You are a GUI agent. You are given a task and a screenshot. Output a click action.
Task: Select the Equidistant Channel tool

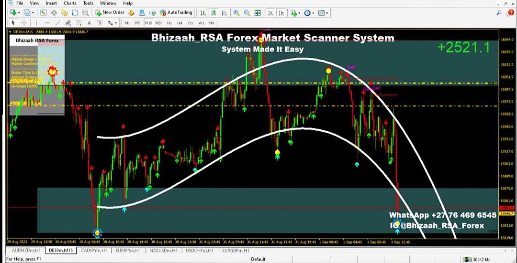68,23
